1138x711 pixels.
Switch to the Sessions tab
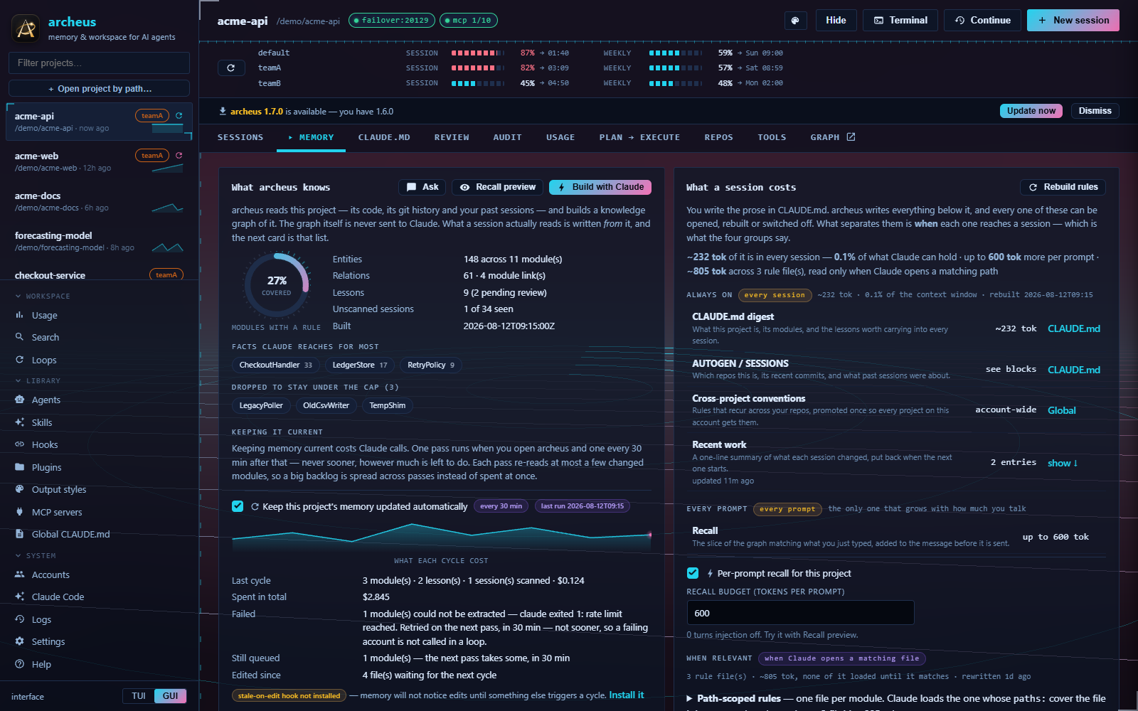(x=240, y=137)
